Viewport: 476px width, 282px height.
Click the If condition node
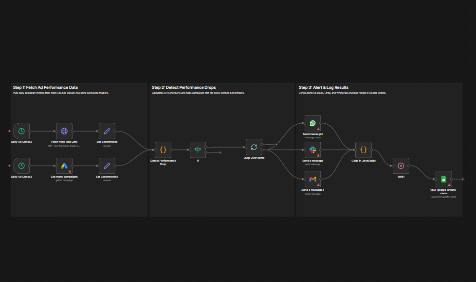pyautogui.click(x=198, y=150)
